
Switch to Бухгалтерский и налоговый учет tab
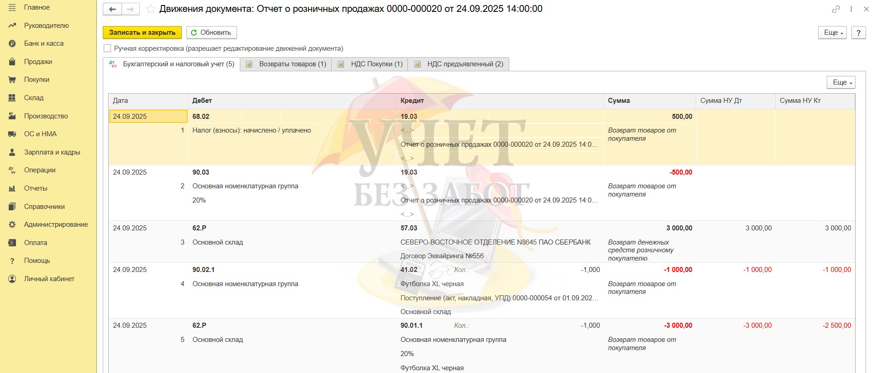(172, 64)
